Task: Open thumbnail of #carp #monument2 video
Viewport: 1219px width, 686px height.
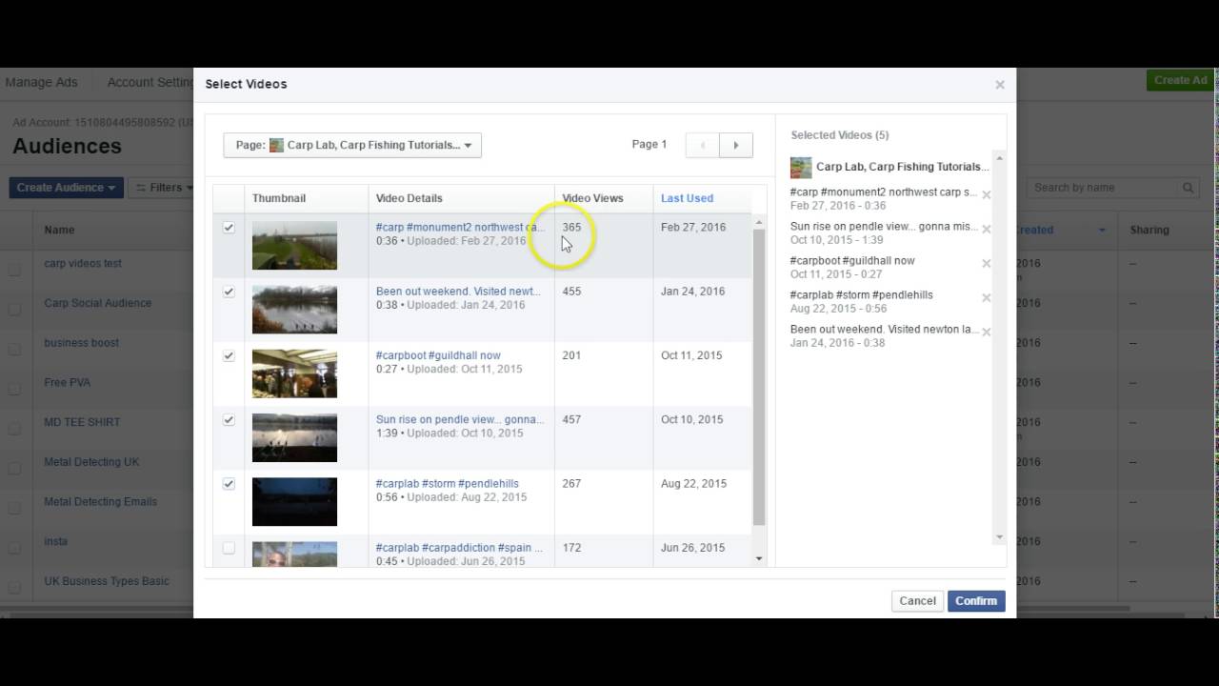Action: coord(294,246)
